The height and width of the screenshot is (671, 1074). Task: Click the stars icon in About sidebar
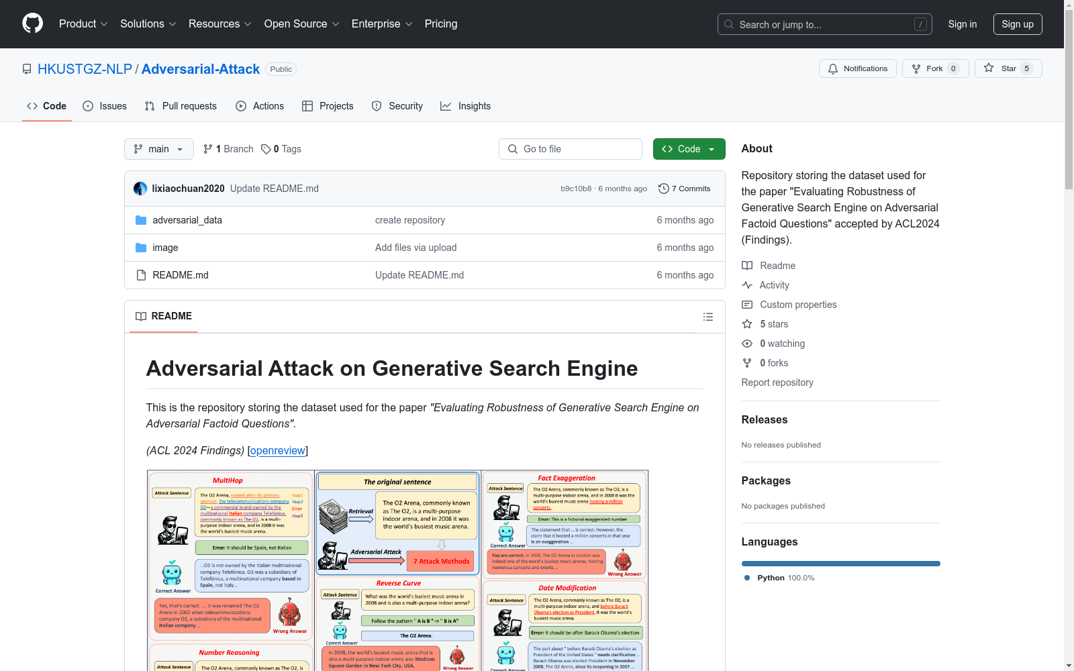point(747,324)
